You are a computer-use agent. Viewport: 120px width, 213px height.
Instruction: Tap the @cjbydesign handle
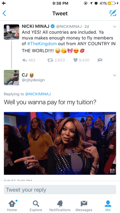click(33, 80)
